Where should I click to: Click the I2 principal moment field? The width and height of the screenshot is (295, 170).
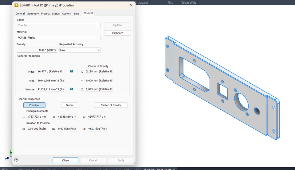pos(67,117)
